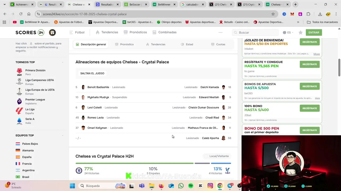Select Países Bajos in Equipos Top
This screenshot has height=191, width=341.
[30, 144]
